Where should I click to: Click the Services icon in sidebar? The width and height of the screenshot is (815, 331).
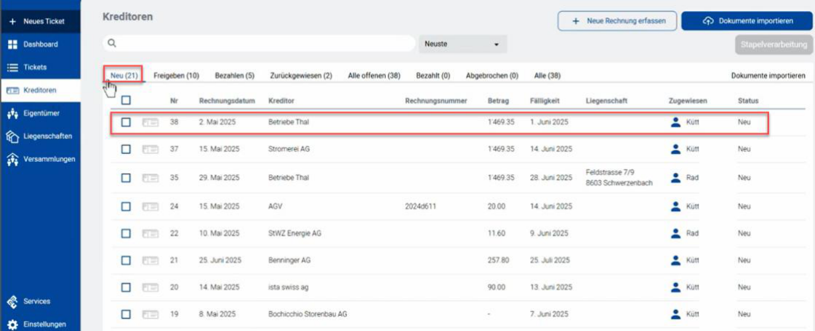[12, 301]
